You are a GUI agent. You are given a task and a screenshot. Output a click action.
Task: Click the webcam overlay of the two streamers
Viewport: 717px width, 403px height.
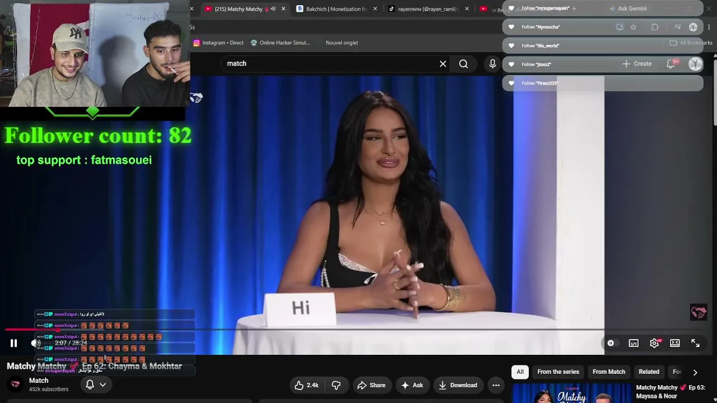(94, 54)
